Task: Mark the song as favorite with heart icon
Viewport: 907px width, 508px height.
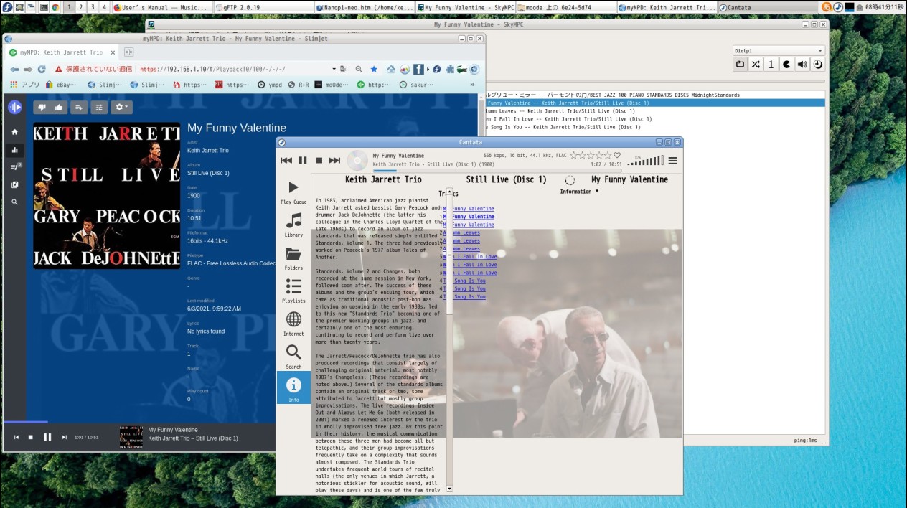Action: pos(616,155)
